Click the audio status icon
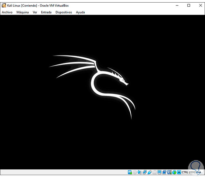Screen dimensions: 205x177 tap(140, 172)
